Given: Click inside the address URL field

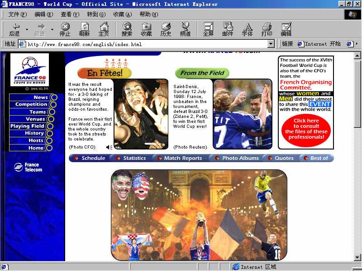Looking at the screenshot, I should pyautogui.click(x=145, y=44).
